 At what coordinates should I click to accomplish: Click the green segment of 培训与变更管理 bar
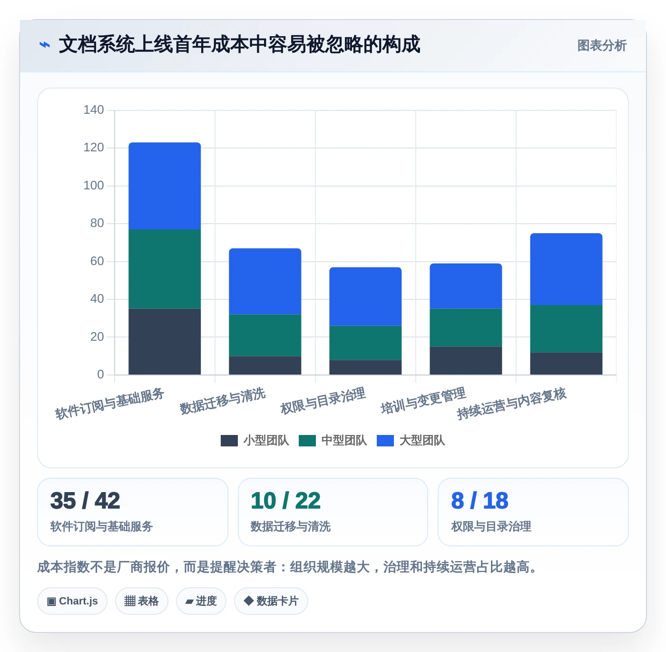(x=466, y=327)
